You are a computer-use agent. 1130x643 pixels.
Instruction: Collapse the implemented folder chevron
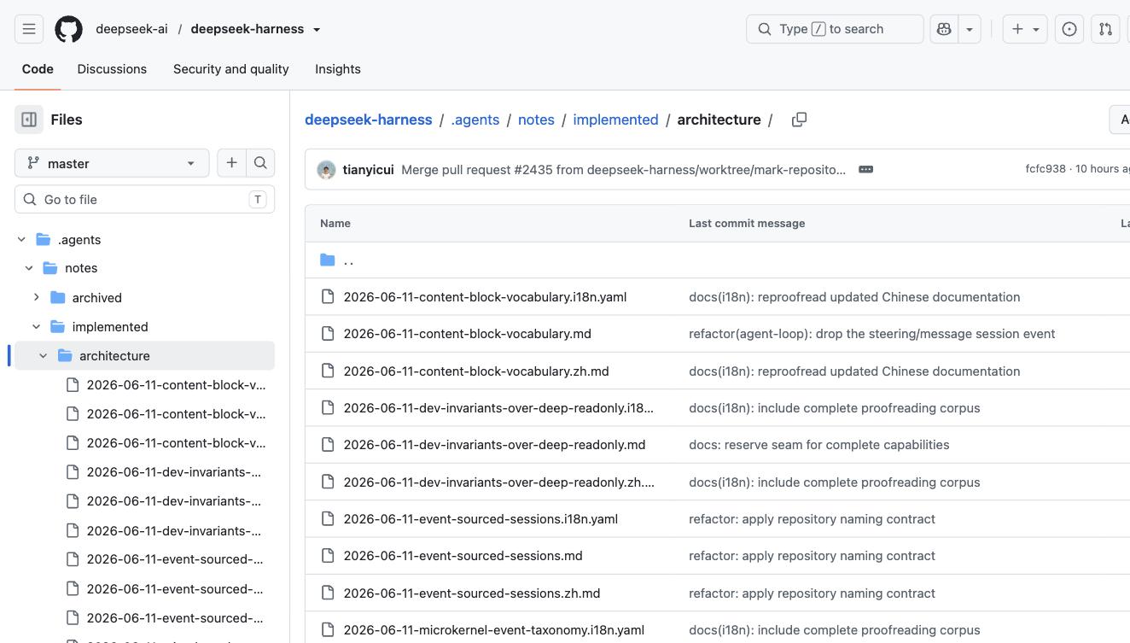coord(36,326)
